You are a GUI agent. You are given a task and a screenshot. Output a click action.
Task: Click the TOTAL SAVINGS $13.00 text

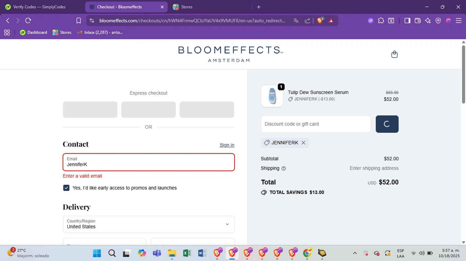297,192
